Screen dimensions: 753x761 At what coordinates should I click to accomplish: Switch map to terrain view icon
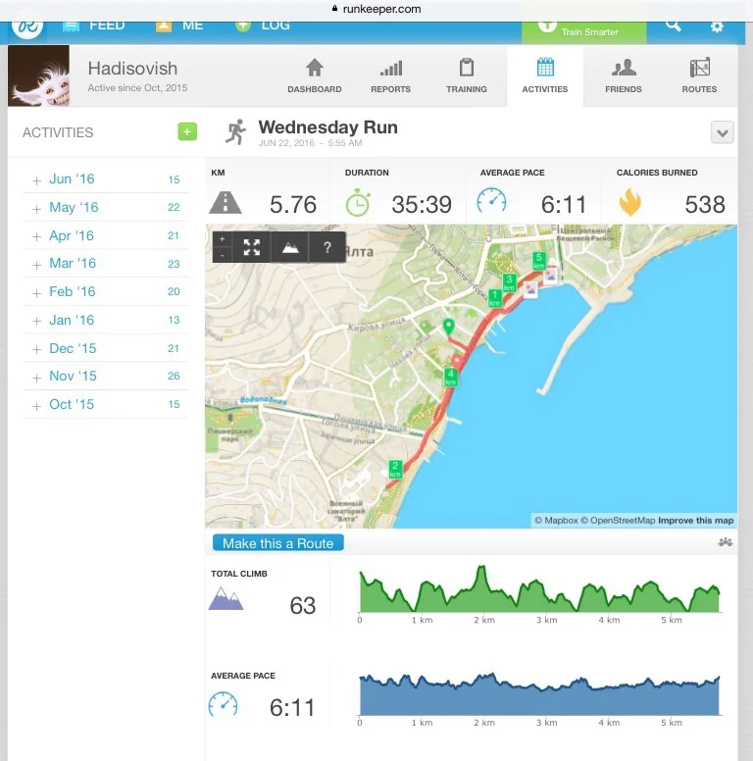click(x=290, y=247)
